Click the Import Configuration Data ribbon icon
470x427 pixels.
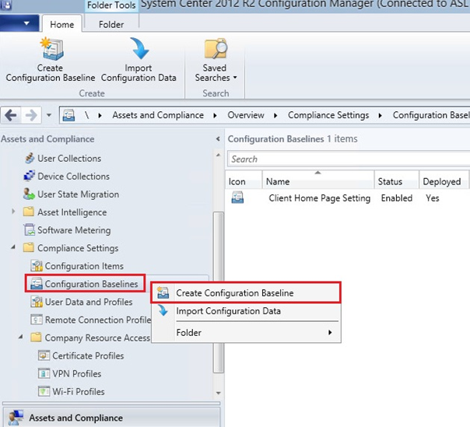click(138, 51)
